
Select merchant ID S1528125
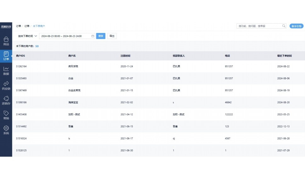(x=21, y=150)
